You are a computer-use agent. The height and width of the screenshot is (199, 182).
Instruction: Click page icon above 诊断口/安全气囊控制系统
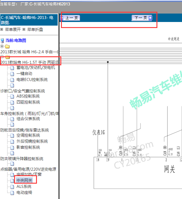12,86
